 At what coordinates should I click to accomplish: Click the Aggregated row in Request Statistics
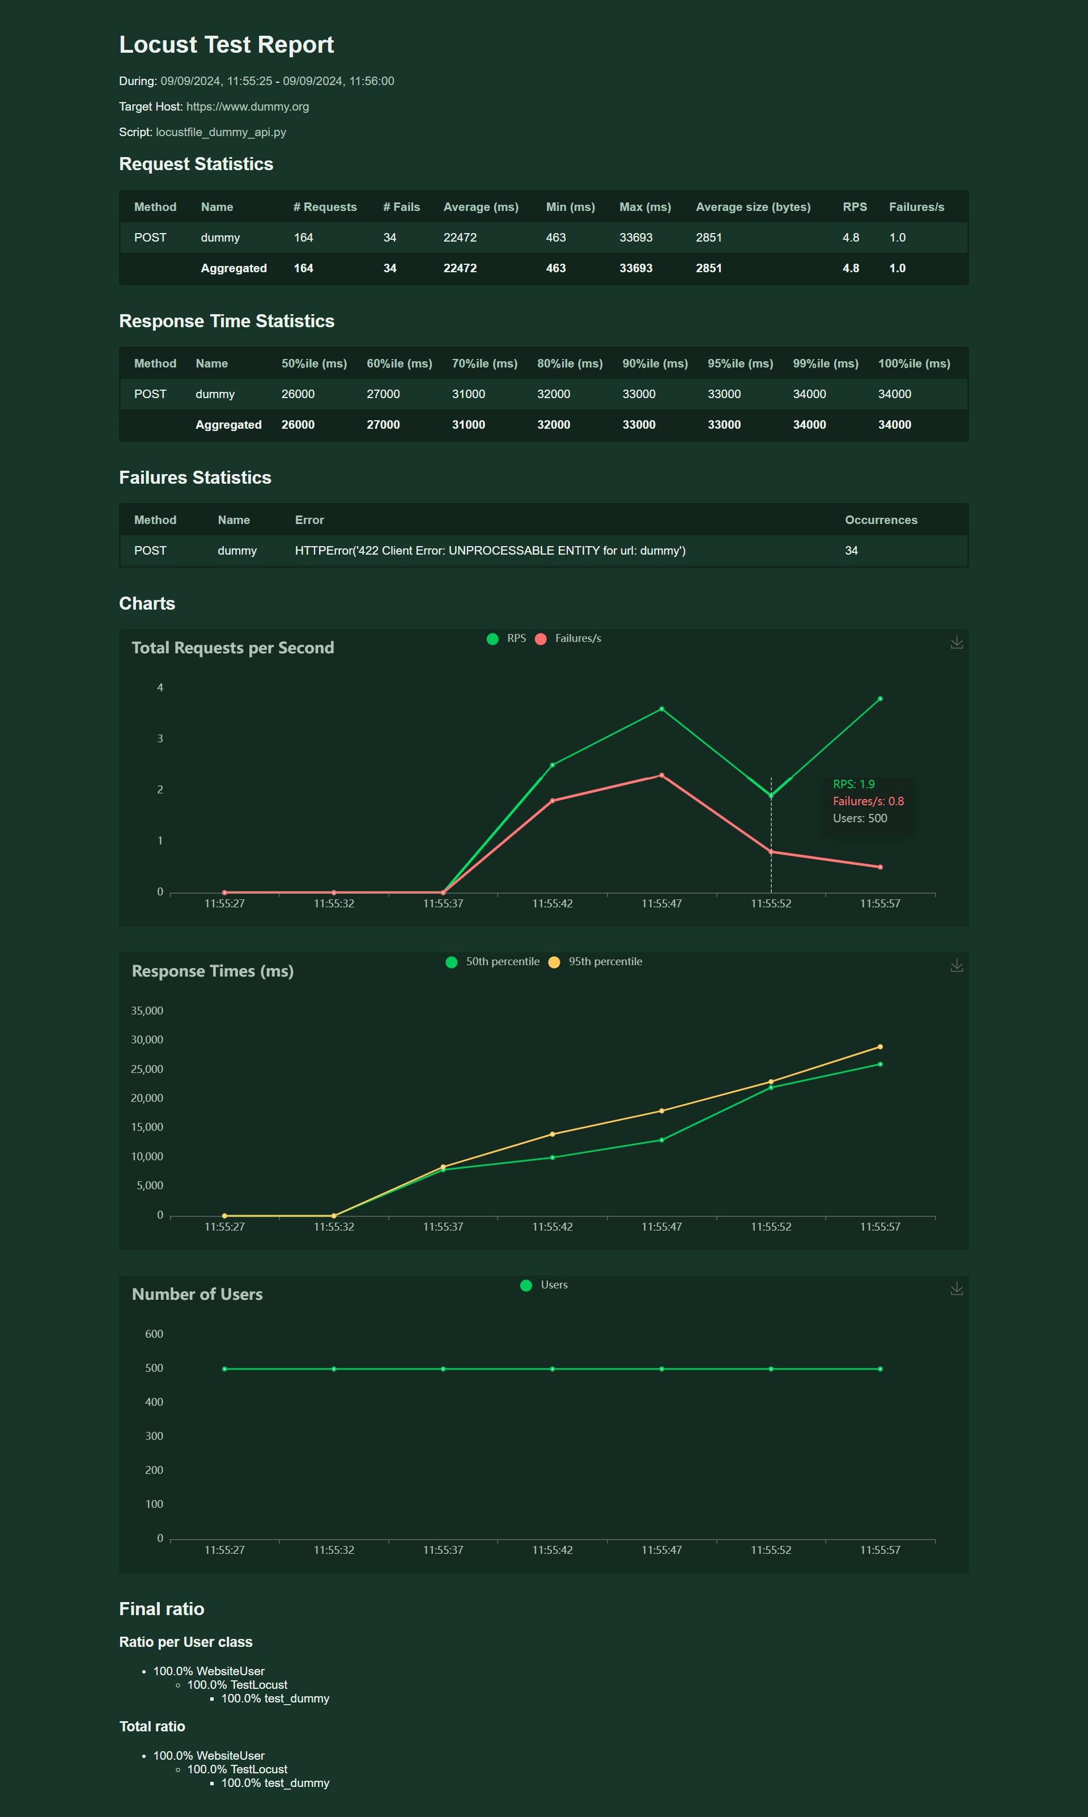pyautogui.click(x=234, y=268)
